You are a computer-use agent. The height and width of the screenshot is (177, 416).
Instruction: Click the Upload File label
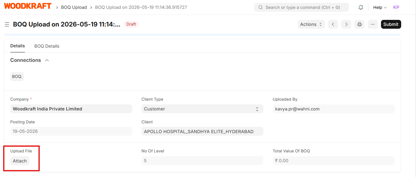(x=21, y=151)
